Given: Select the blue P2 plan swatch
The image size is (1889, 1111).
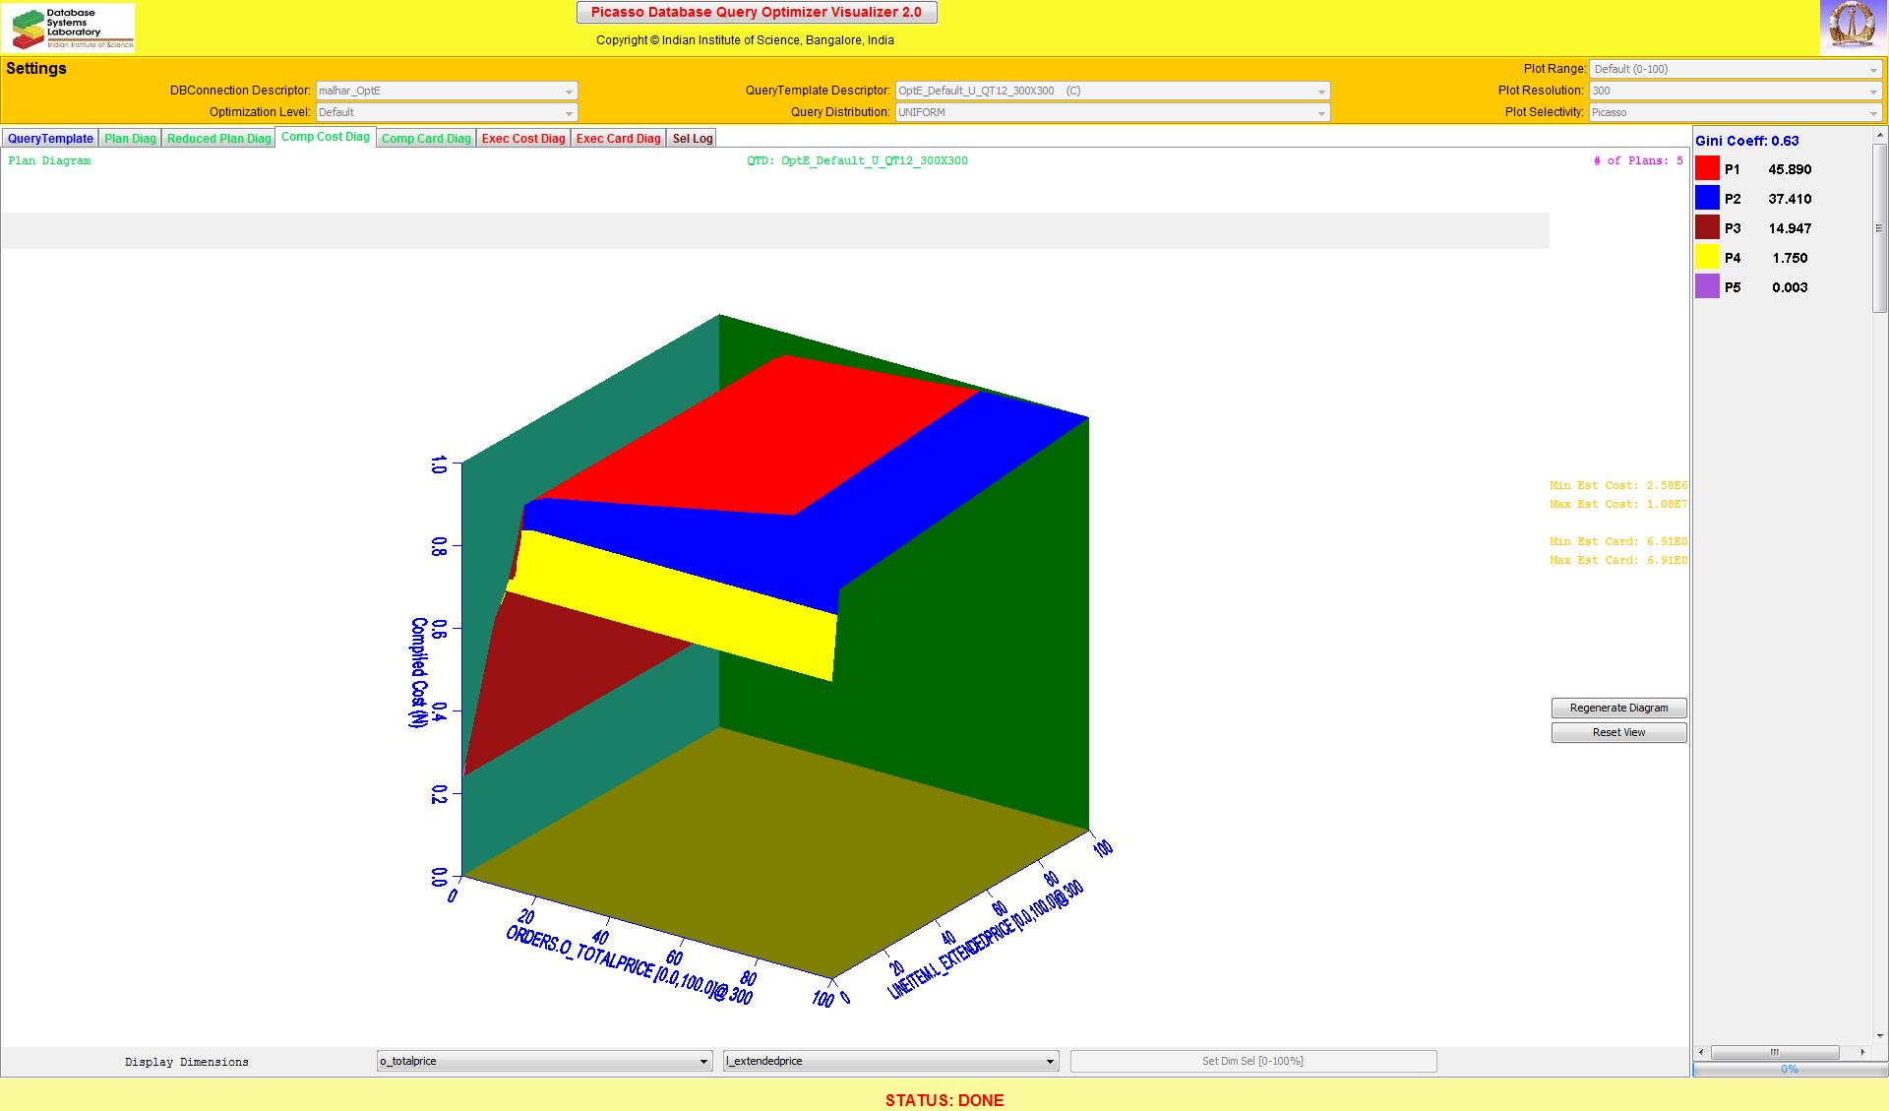Looking at the screenshot, I should (1707, 199).
